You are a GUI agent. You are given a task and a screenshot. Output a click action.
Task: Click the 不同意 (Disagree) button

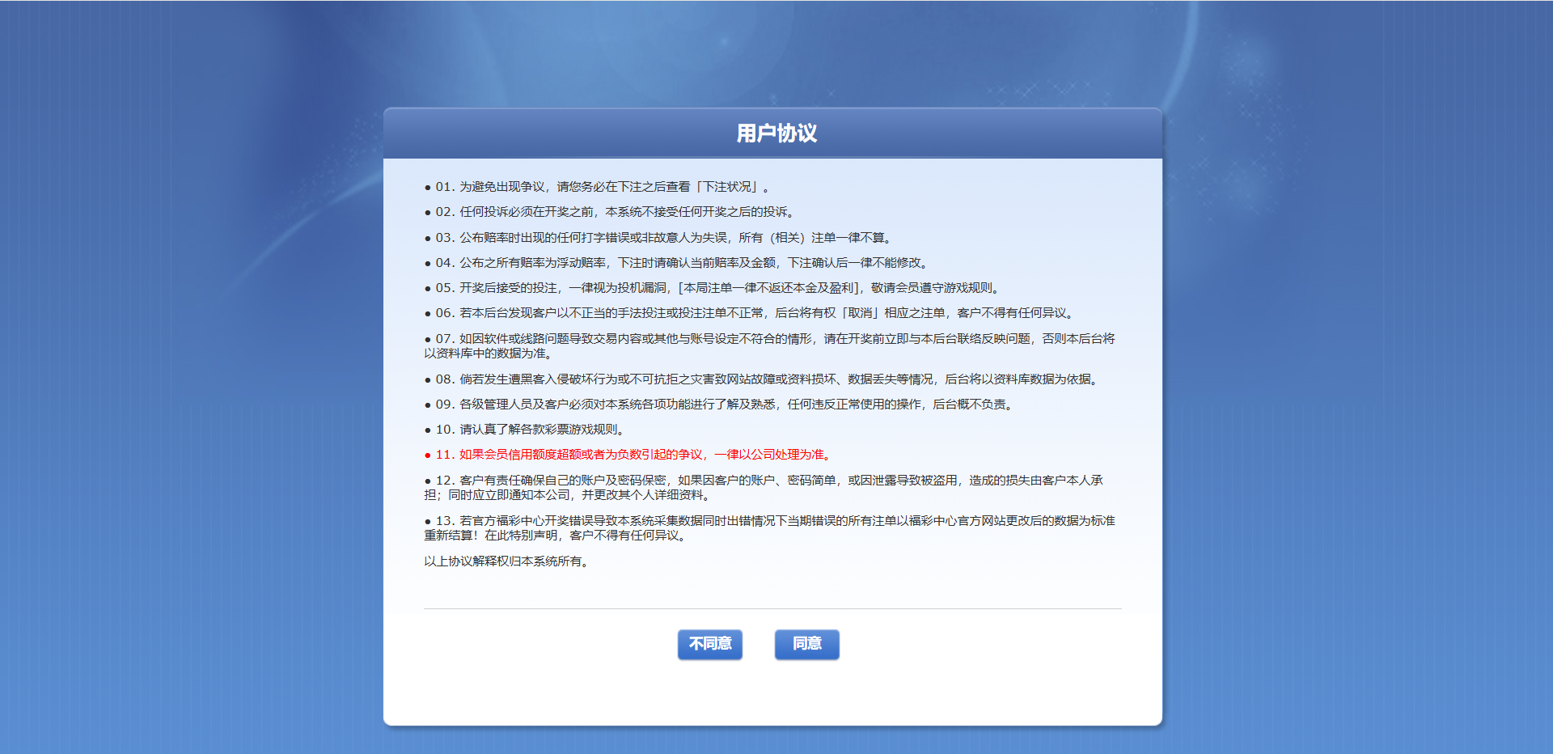pos(709,644)
